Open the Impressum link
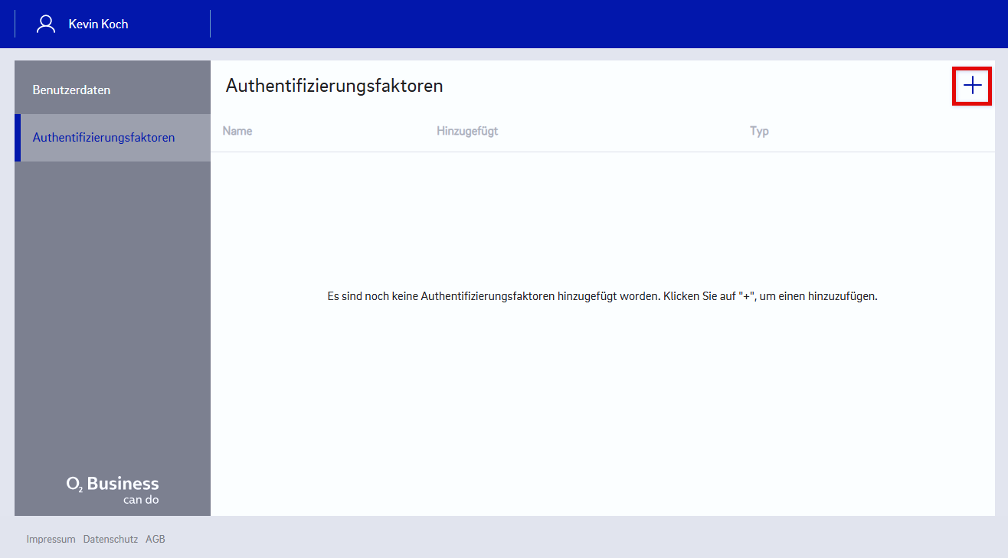This screenshot has height=558, width=1008. point(51,539)
